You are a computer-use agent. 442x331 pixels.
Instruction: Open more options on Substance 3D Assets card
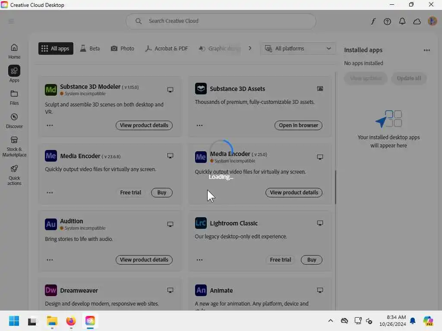point(199,125)
